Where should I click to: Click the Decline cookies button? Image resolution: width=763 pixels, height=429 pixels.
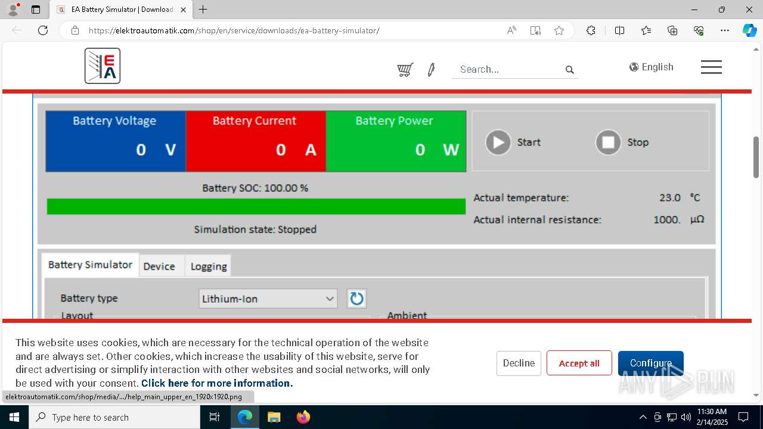click(519, 363)
